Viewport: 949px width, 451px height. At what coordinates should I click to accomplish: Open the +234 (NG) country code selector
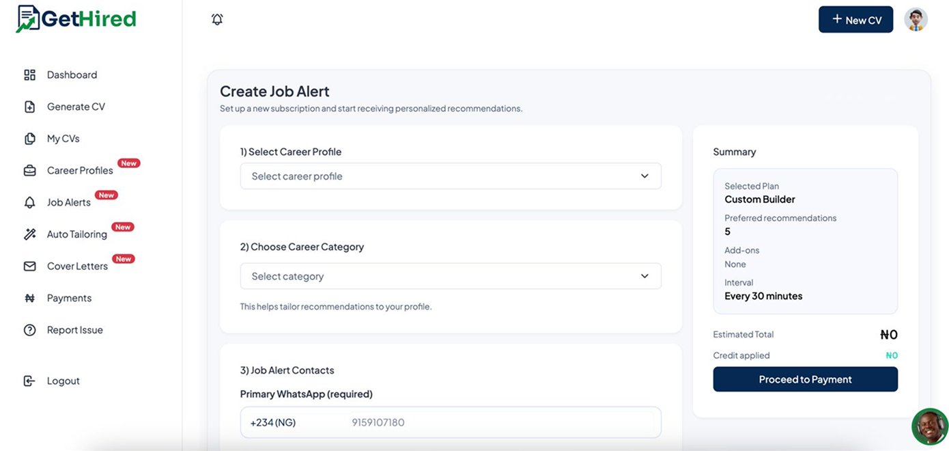(272, 422)
